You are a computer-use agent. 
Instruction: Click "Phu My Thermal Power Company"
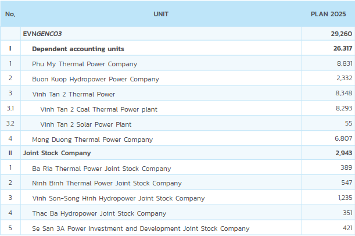(x=84, y=64)
